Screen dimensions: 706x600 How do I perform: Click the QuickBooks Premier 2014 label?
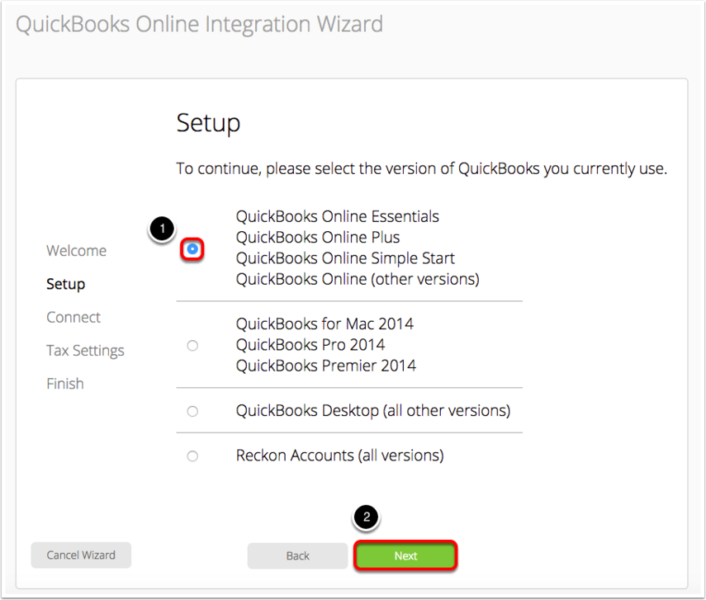point(326,366)
